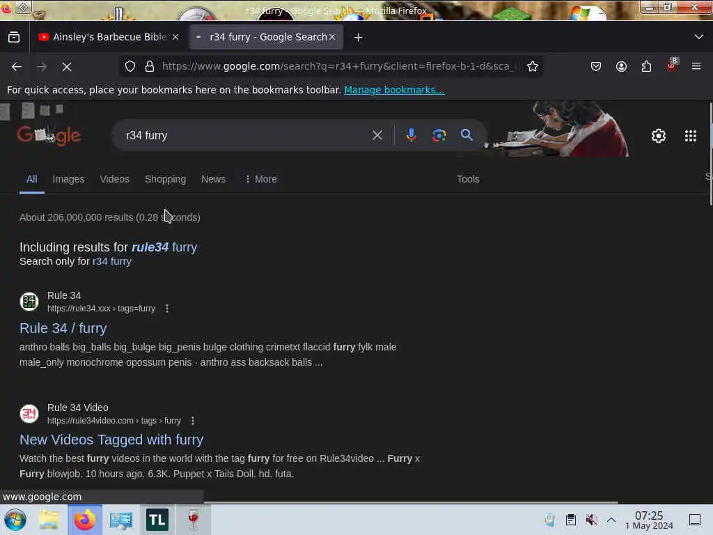Click the page vertical scrollbar

[x=710, y=155]
